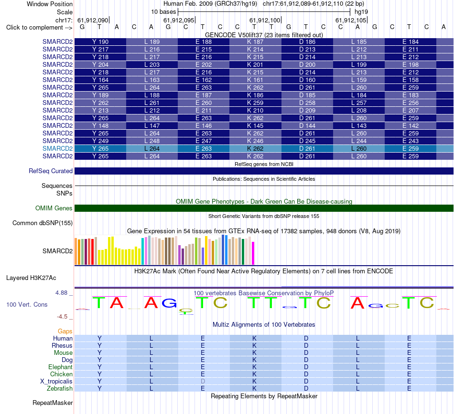
Task: Click the highlighted light-blue SMARCD2 transcript label
Action: (x=57, y=148)
